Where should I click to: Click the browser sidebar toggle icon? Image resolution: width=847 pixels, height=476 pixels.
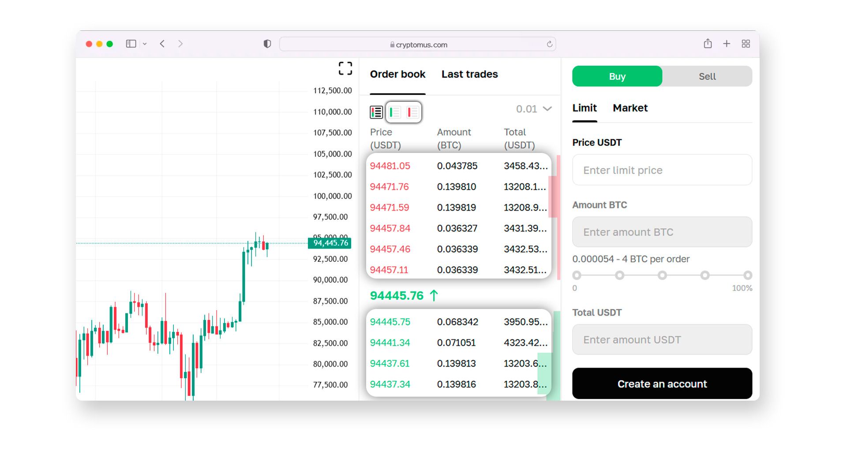(x=131, y=44)
